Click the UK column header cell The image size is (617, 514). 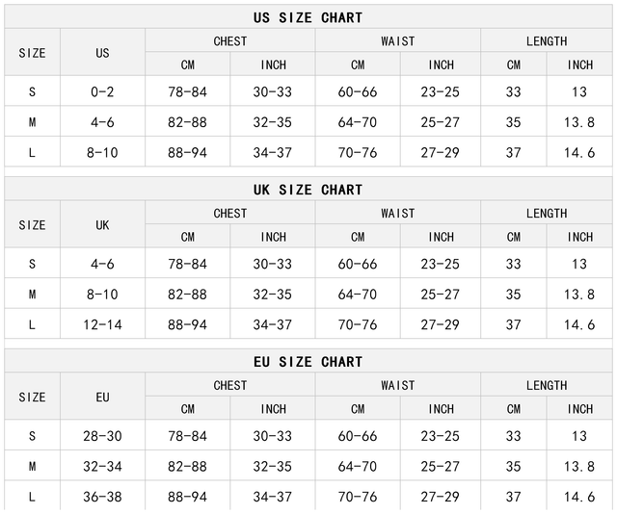pos(102,225)
